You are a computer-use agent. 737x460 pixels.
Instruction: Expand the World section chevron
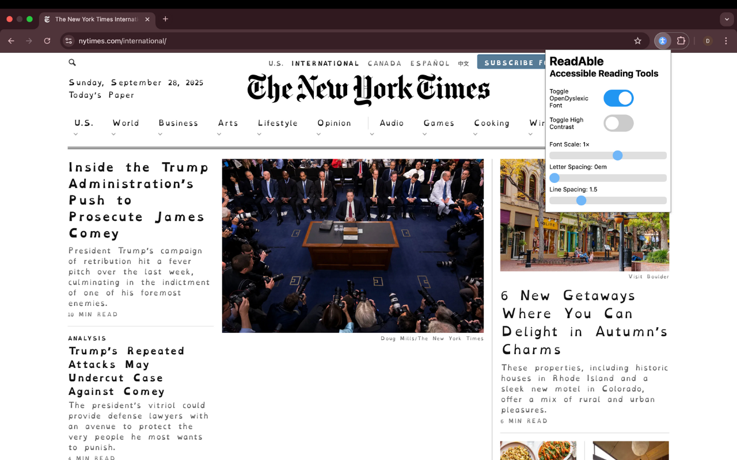point(113,135)
